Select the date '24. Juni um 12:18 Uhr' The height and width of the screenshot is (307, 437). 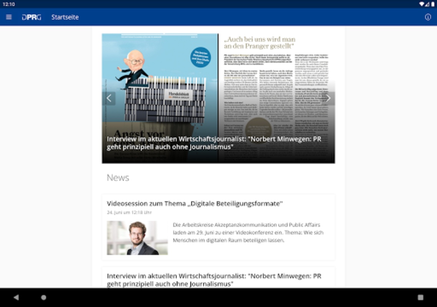129,212
